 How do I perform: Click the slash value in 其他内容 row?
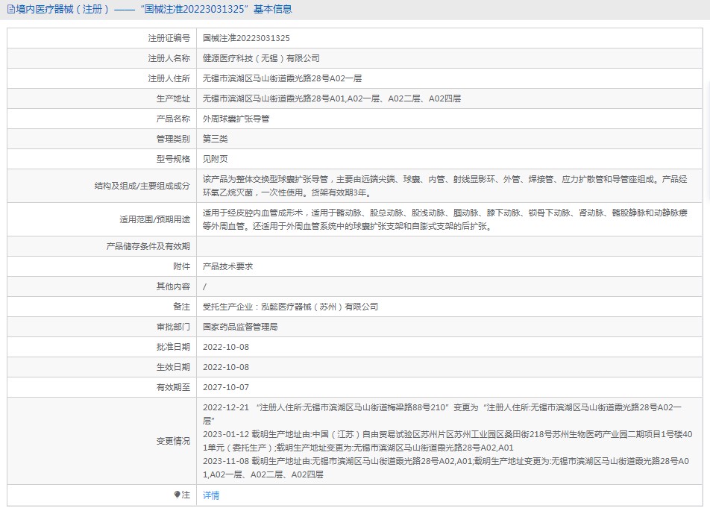point(204,286)
